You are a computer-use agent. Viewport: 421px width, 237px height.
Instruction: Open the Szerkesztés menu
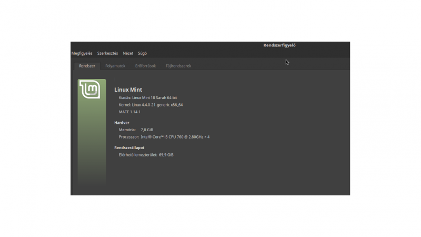(107, 53)
